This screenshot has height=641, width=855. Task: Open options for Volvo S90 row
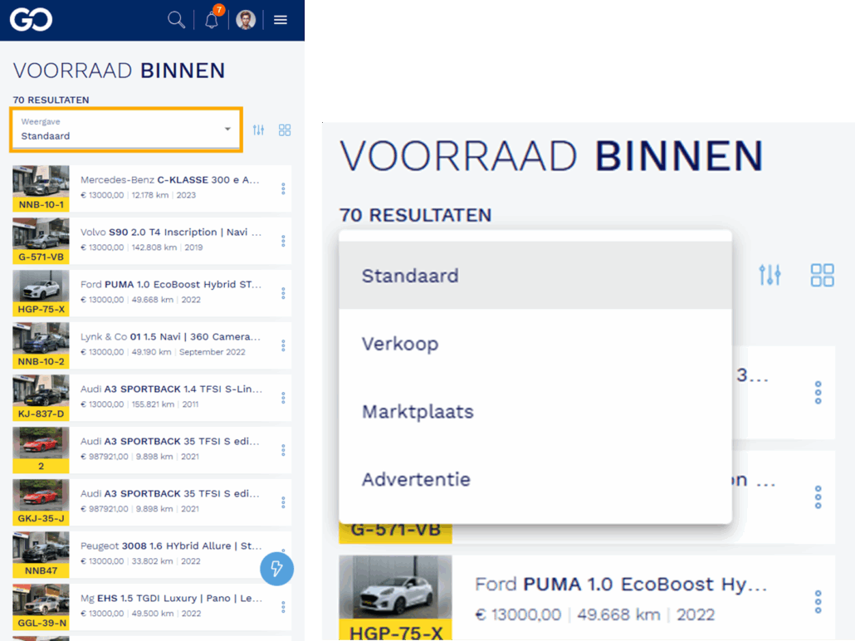[283, 241]
